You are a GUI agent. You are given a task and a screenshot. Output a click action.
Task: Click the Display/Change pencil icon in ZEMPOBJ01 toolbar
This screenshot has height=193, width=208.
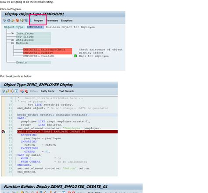(x=4, y=21)
